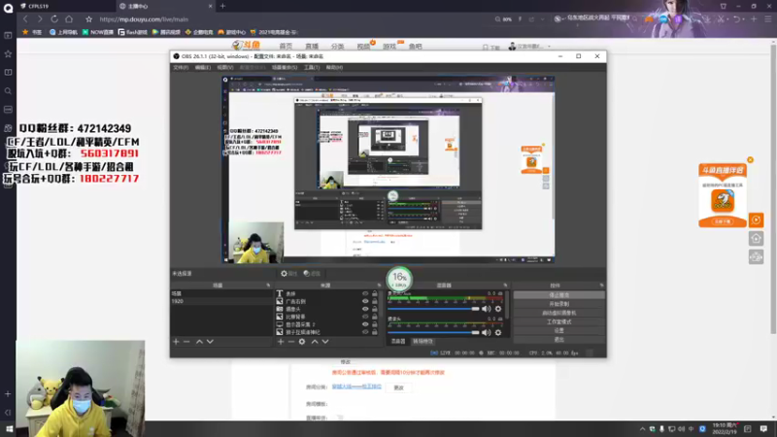Viewport: 777px width, 437px height.
Task: Click the home icon on right floating bar
Action: pos(756,239)
